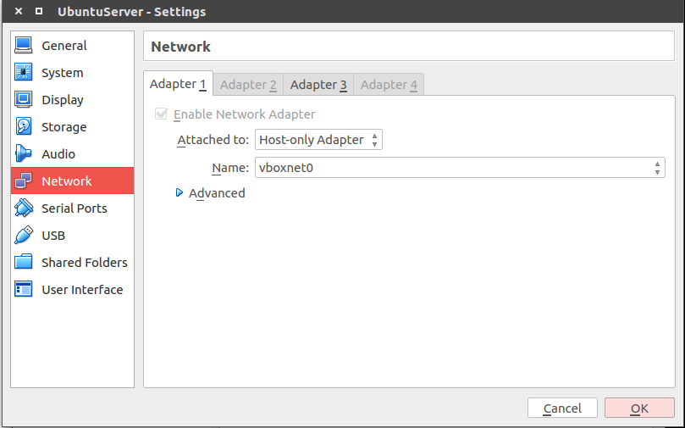Toggle Enable Network Adapter checkbox
Viewport: 685px width, 428px height.
161,114
